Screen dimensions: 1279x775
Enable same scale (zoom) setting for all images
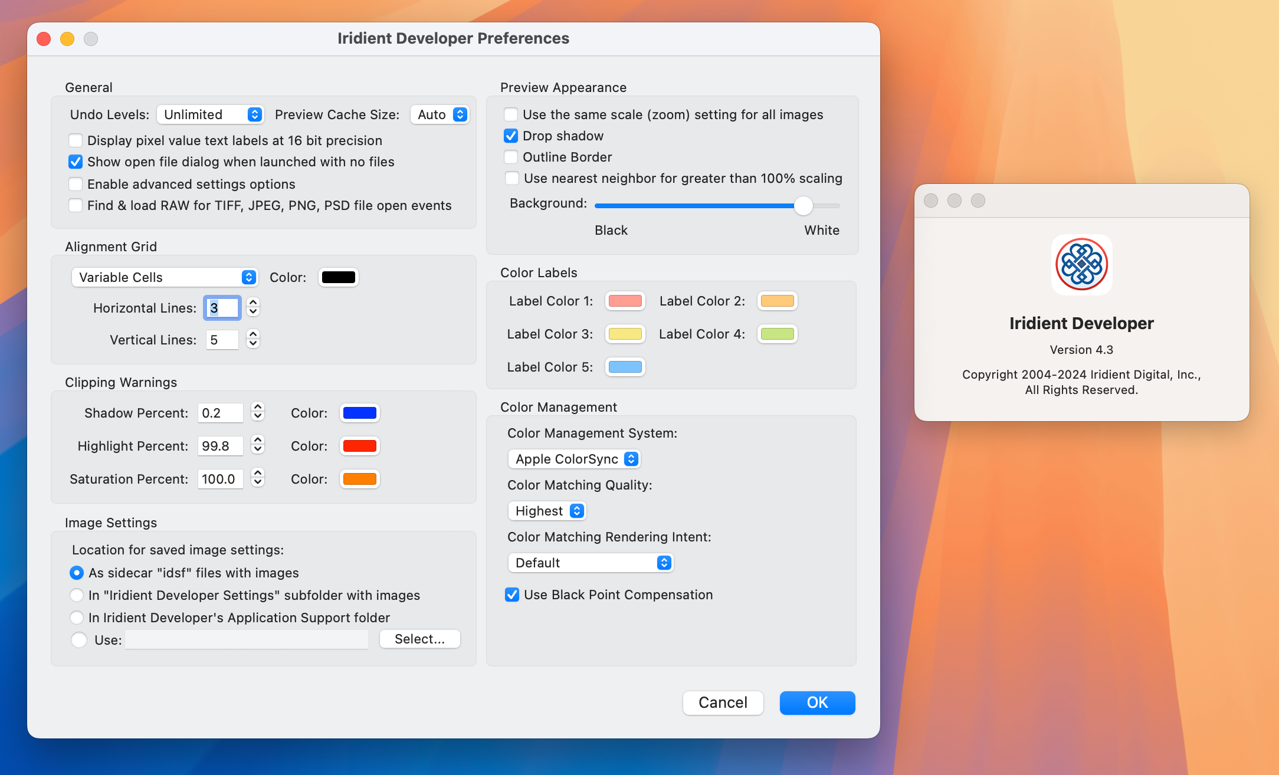pyautogui.click(x=511, y=114)
